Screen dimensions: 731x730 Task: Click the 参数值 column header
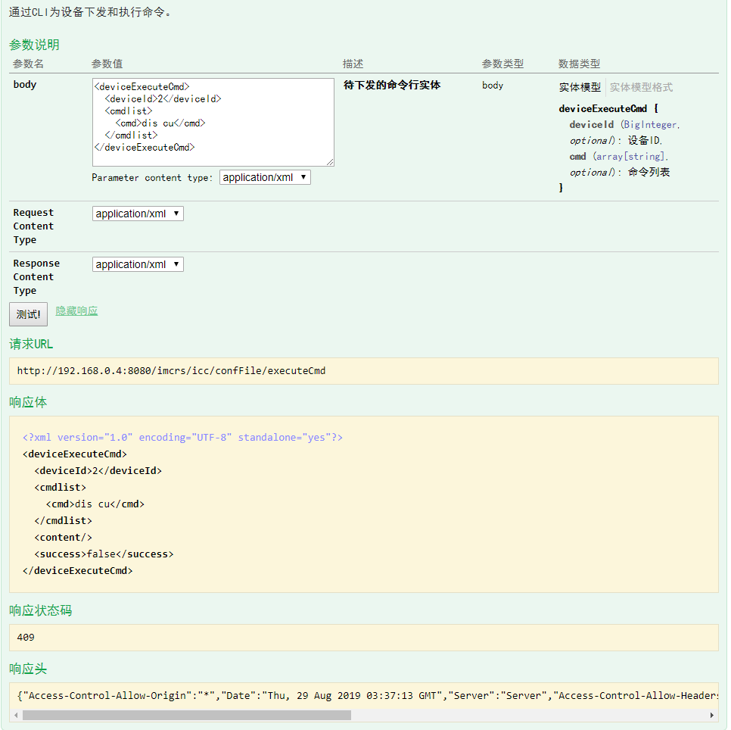tap(107, 64)
